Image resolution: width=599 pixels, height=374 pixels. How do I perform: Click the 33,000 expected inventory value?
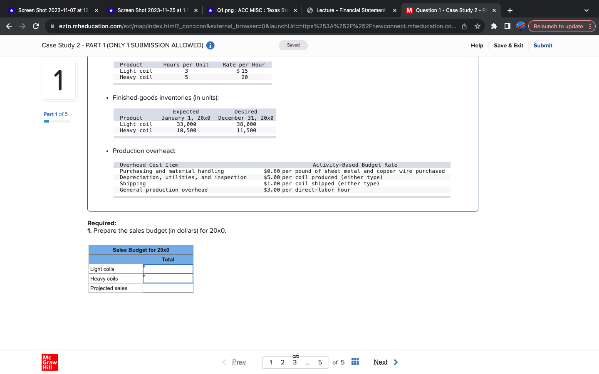point(186,124)
